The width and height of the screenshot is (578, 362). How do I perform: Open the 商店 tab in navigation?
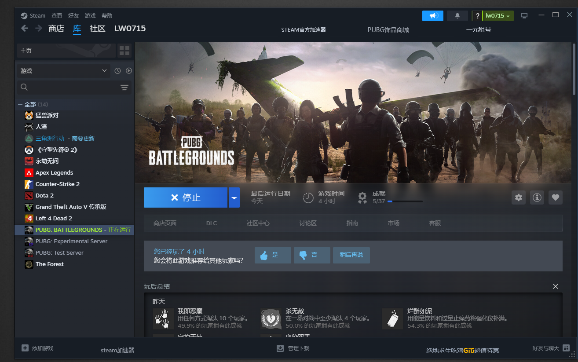coord(56,29)
